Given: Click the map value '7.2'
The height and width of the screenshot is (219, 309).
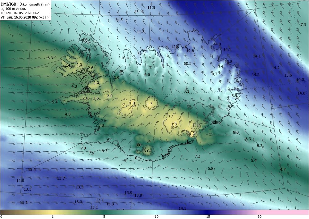Looking at the screenshot, I should coord(197,156).
